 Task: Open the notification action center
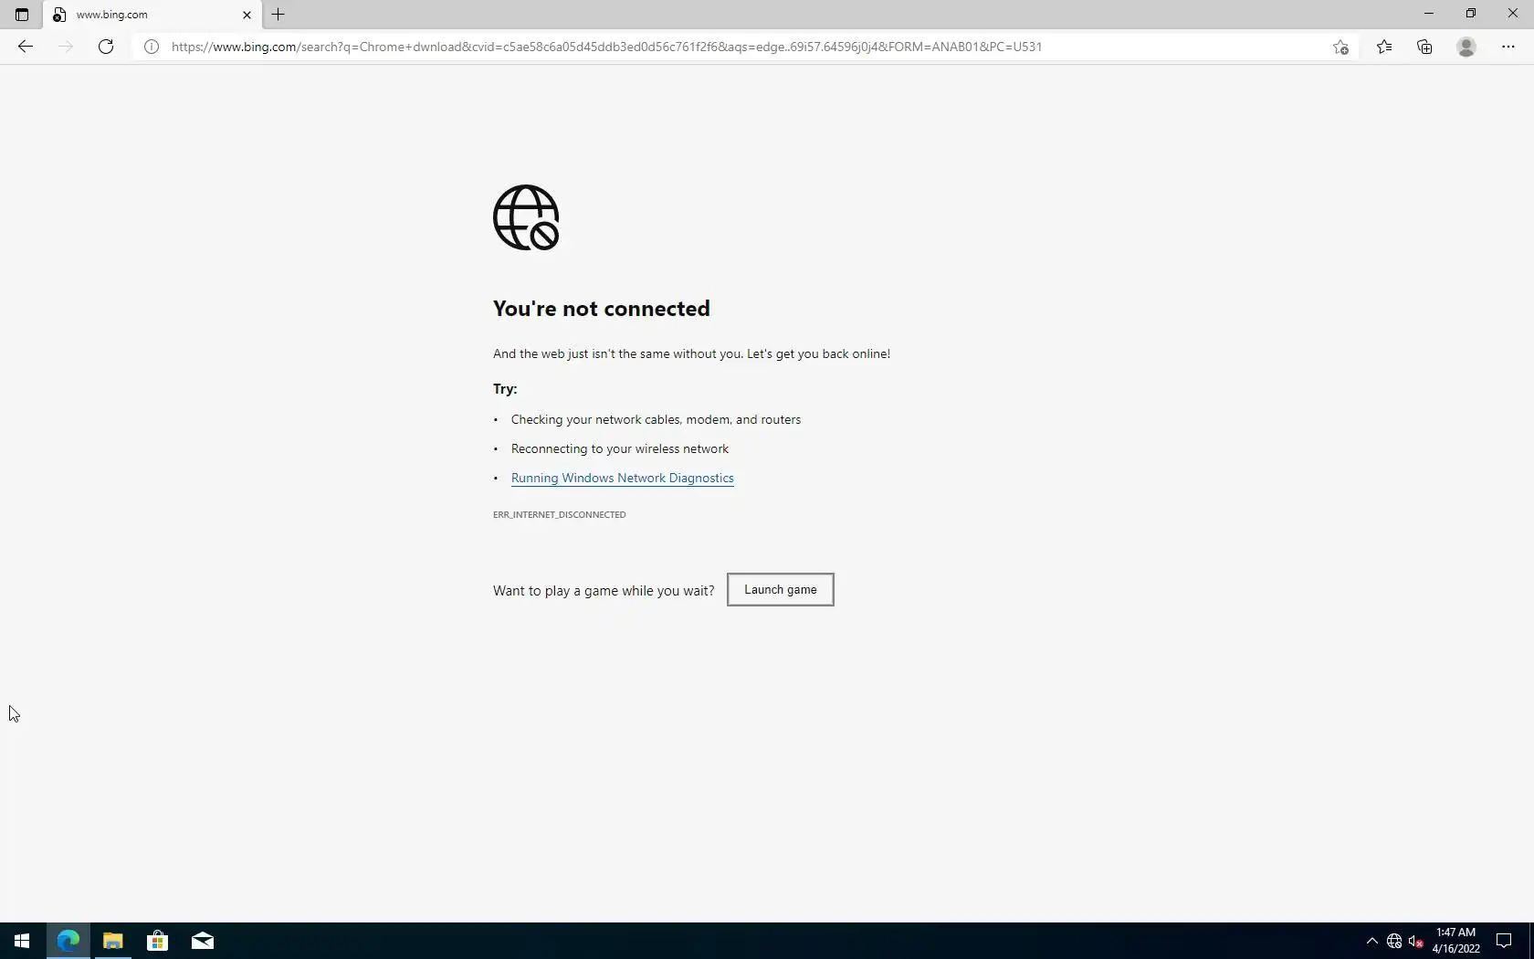1504,941
